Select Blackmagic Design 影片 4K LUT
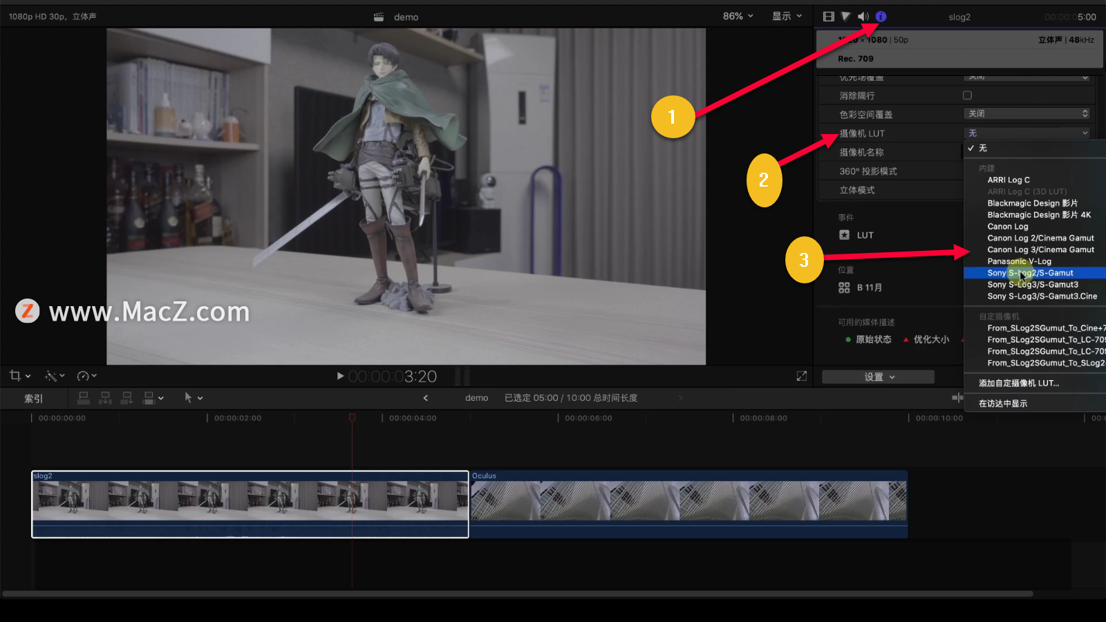The height and width of the screenshot is (622, 1106). (x=1039, y=215)
